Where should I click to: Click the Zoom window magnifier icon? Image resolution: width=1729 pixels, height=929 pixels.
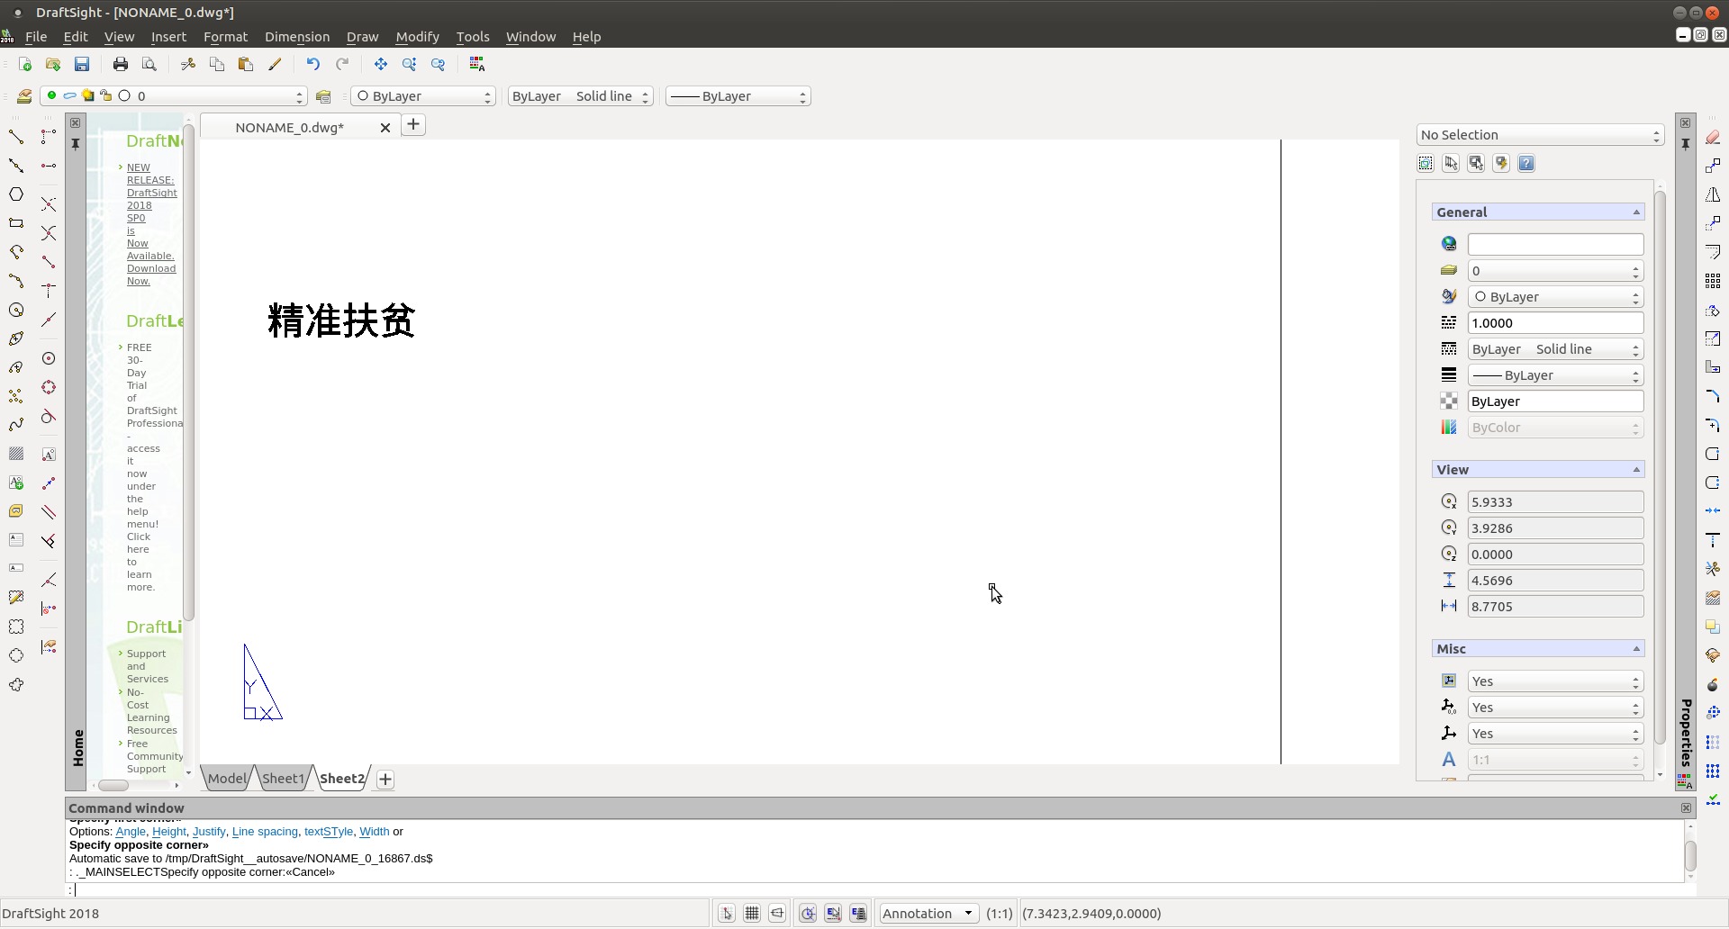(410, 64)
